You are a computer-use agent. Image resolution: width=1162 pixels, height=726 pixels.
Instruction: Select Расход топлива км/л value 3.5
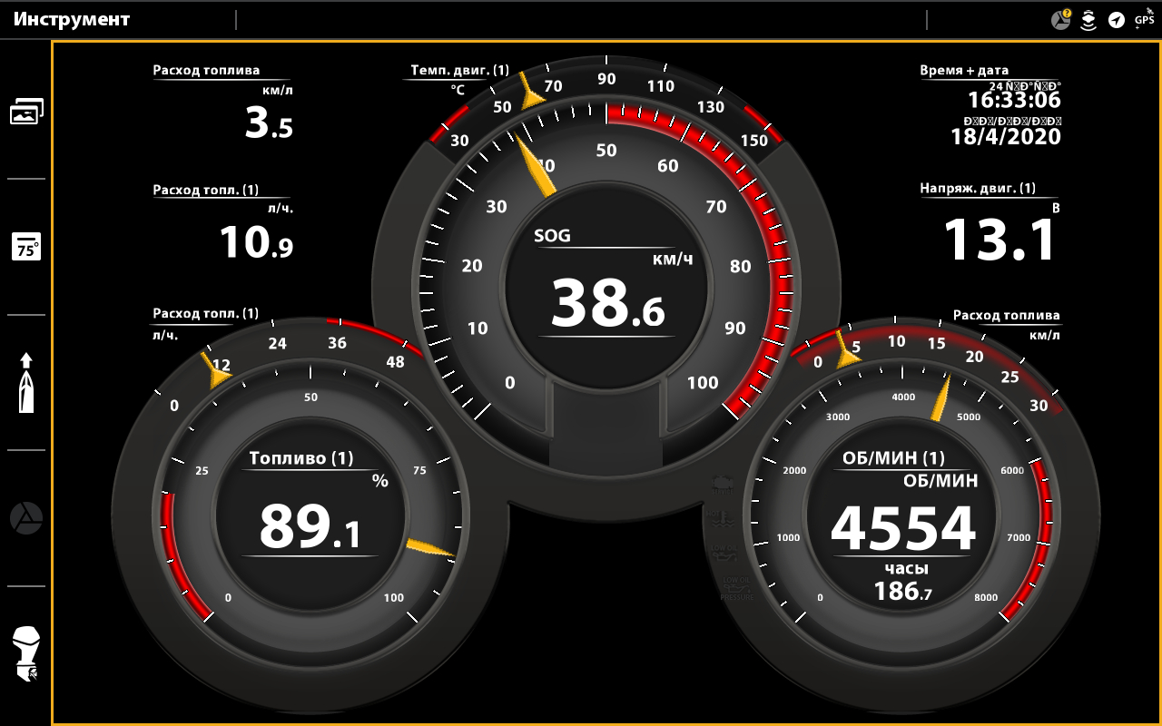coord(268,123)
